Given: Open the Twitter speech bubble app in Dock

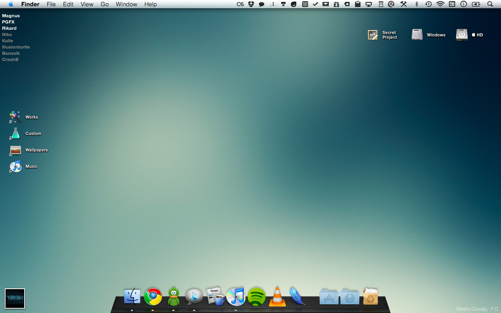Looking at the screenshot, I should point(194,296).
